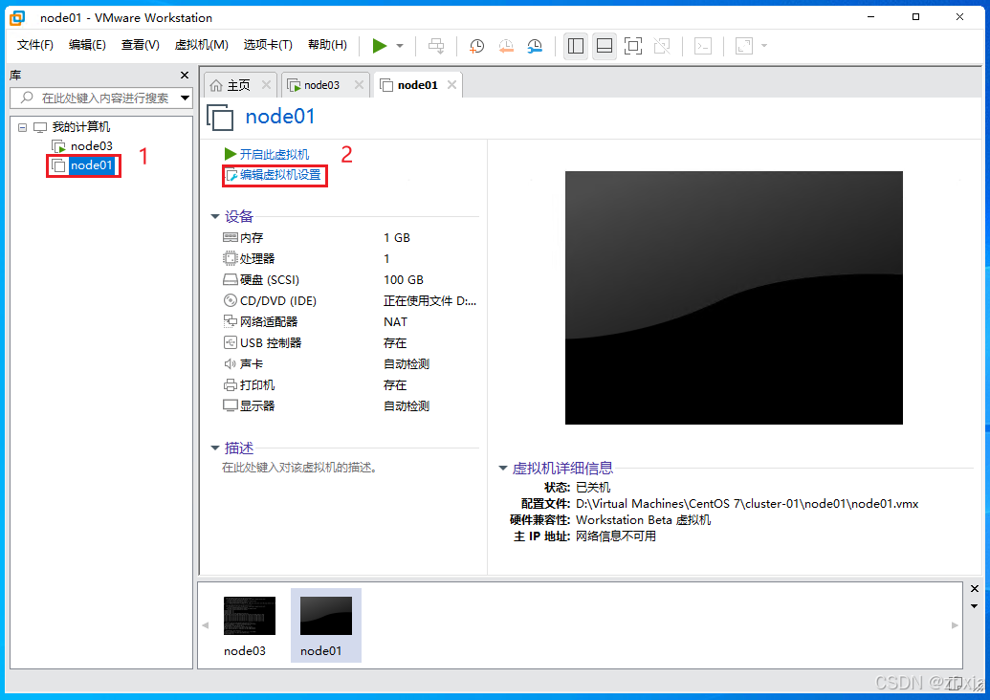990x700 pixels.
Task: Select the node03 thumbnail in bottom bar
Action: click(x=249, y=626)
